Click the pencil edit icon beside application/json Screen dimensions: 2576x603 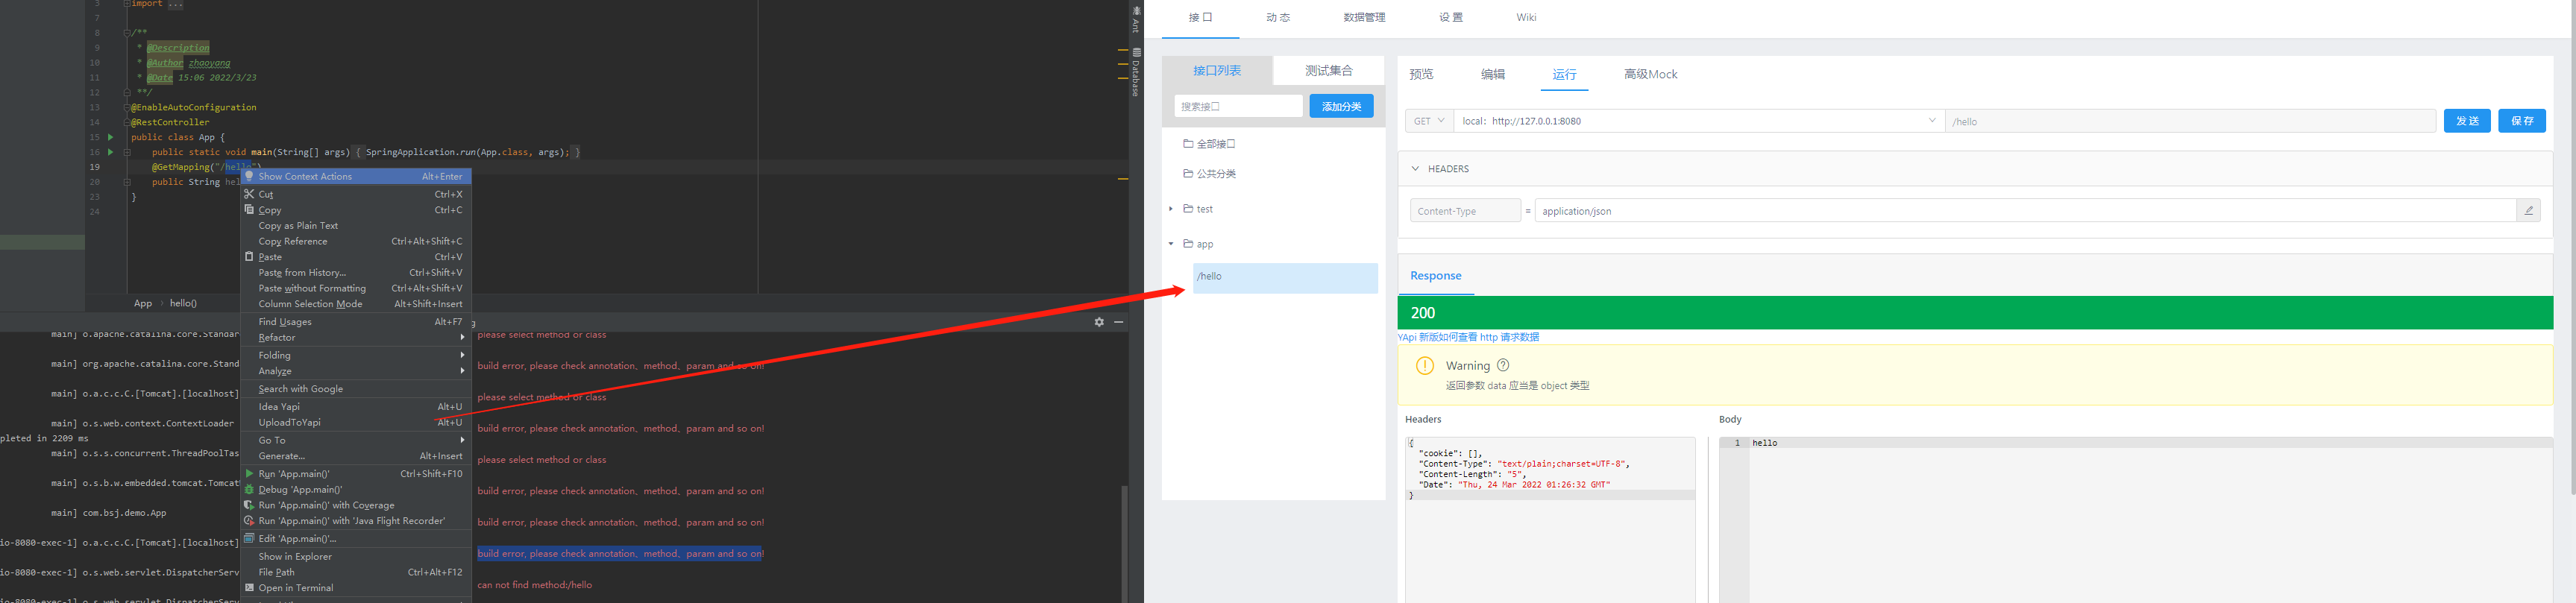pos(2528,210)
